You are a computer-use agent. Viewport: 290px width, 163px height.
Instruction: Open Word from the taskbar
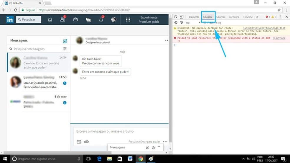[130, 159]
